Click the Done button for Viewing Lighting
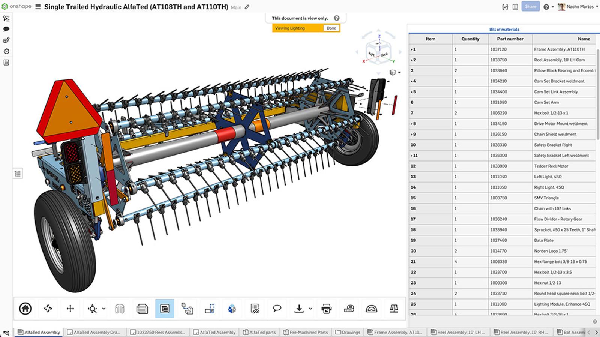 331,28
